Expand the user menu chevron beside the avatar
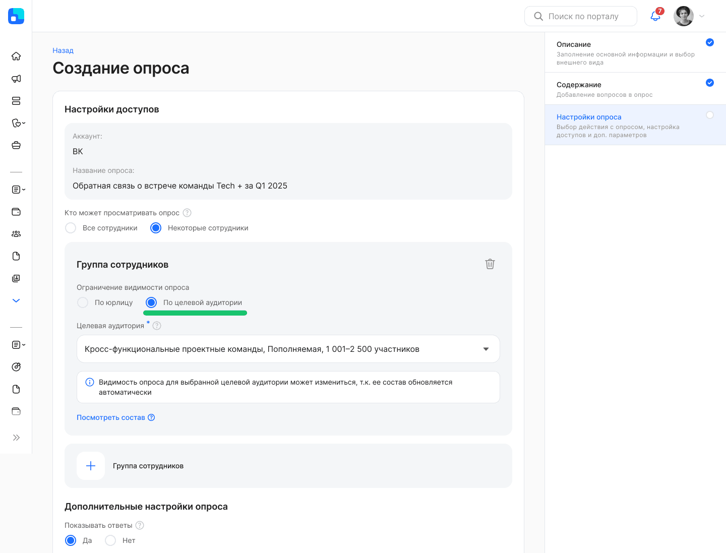Image resolution: width=726 pixels, height=553 pixels. pos(702,16)
